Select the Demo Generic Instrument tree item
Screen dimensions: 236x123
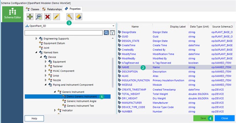[68, 96]
